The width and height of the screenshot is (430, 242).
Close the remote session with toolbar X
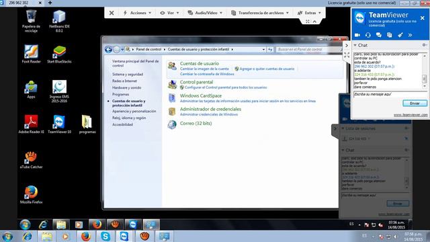[112, 13]
